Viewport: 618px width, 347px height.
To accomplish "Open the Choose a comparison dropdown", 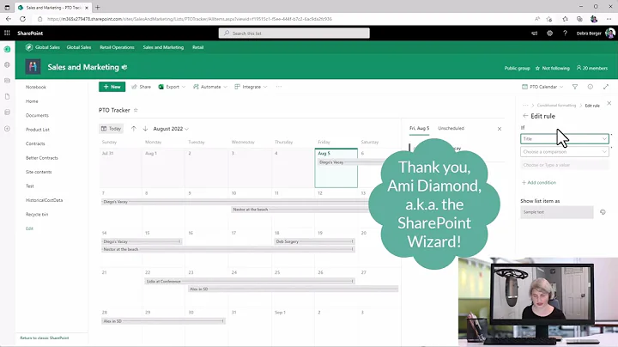I will coord(565,152).
